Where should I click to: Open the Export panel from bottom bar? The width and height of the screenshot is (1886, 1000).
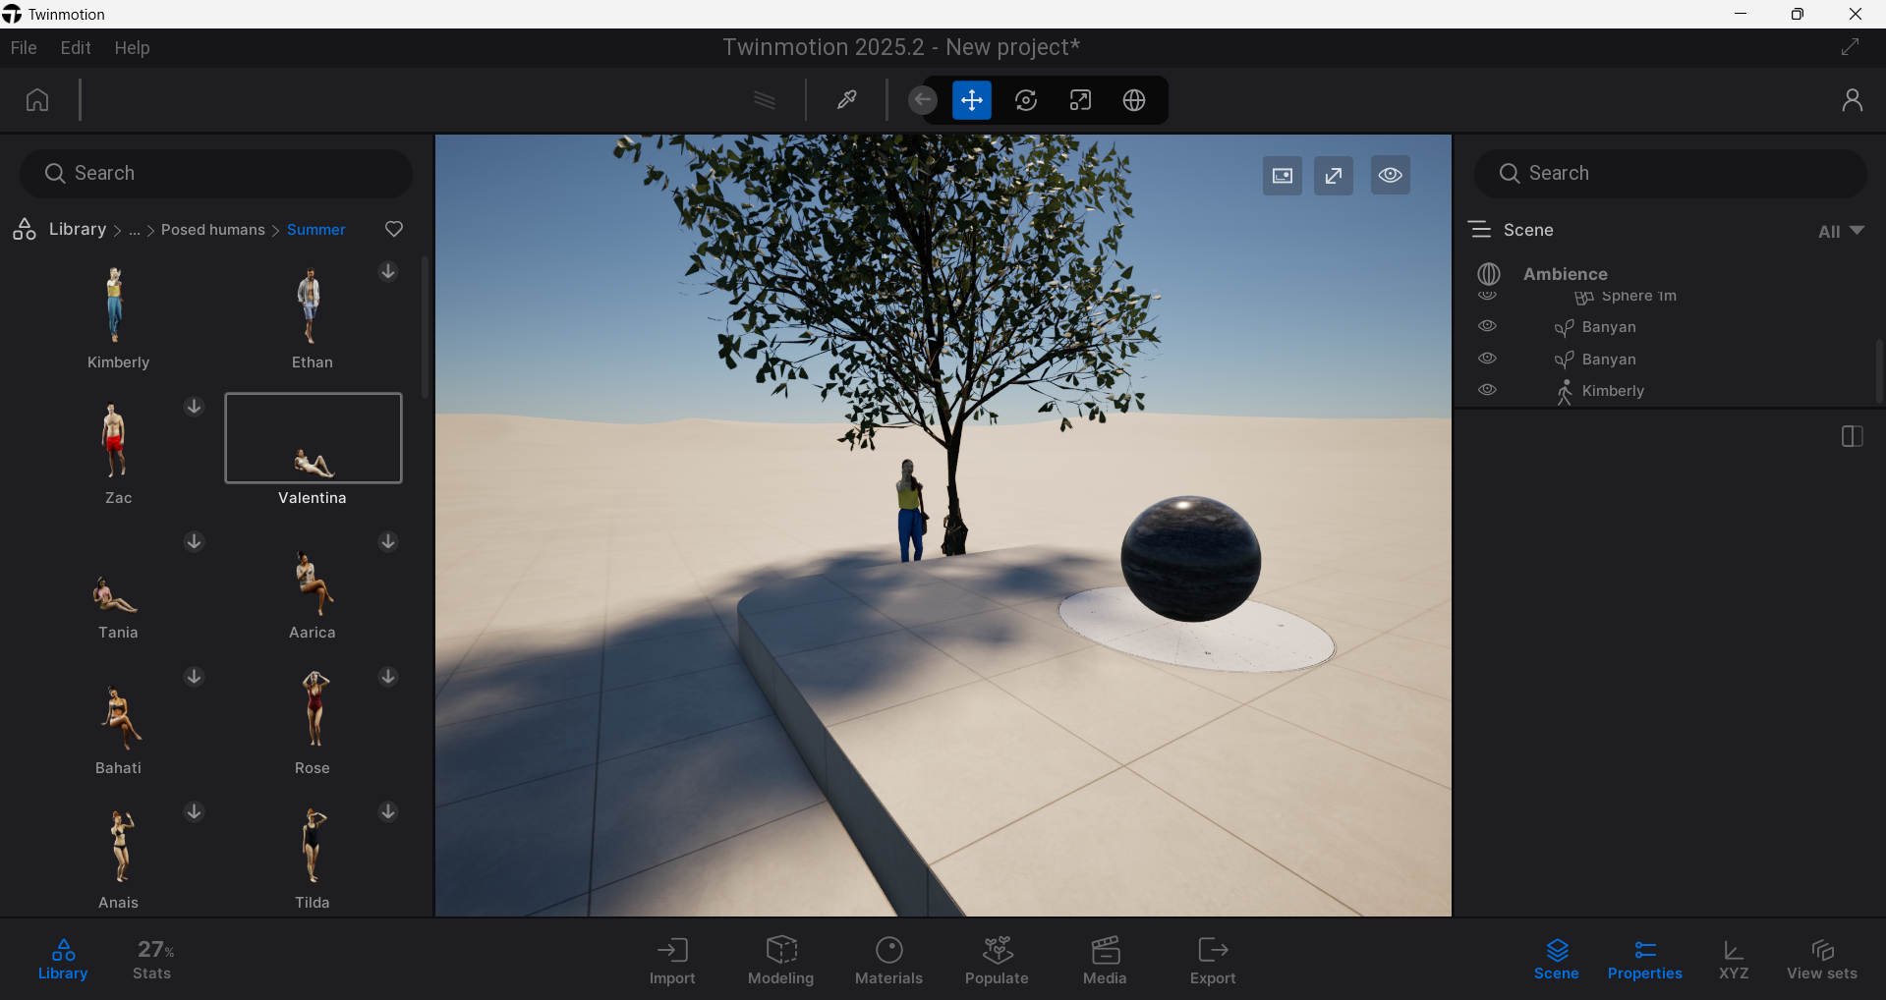click(x=1213, y=960)
